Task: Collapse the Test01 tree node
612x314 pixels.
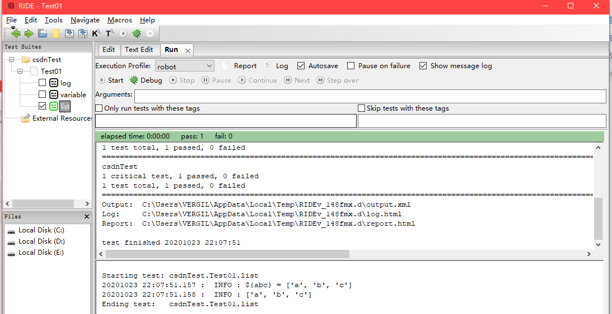Action: [20, 72]
